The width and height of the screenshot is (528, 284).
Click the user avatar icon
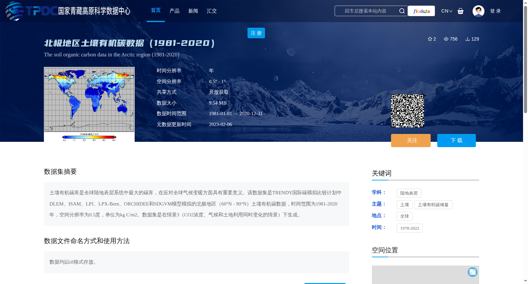478,11
